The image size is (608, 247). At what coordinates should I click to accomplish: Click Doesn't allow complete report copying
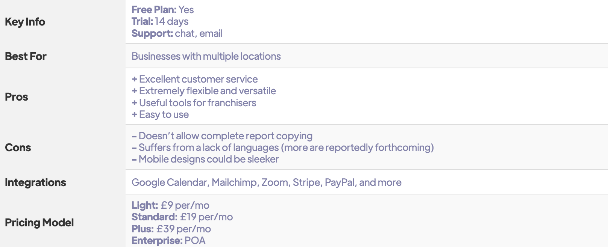point(222,136)
